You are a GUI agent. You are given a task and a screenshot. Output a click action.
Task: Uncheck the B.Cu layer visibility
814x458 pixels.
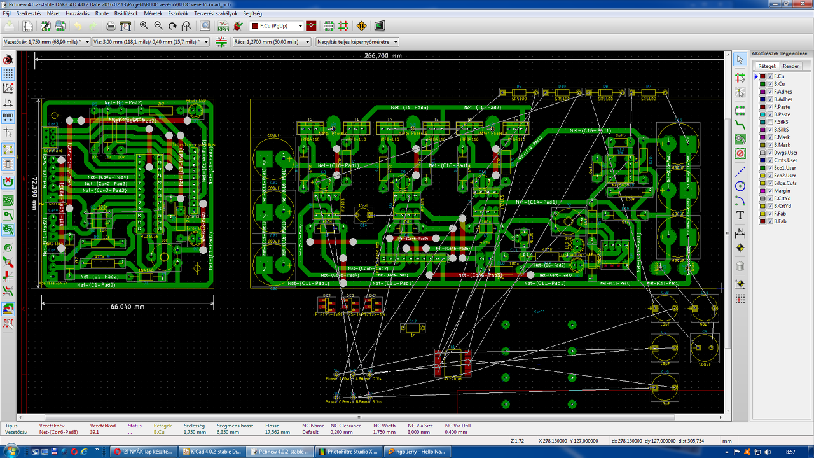point(770,84)
